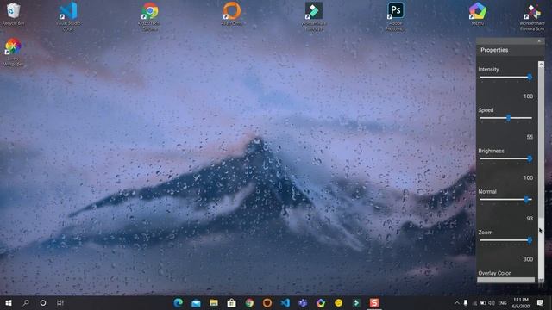
Task: Launch Microsoft Edge from the taskbar
Action: point(179,302)
